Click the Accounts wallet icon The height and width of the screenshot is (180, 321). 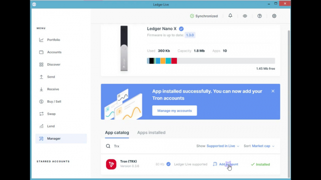[x=41, y=52]
